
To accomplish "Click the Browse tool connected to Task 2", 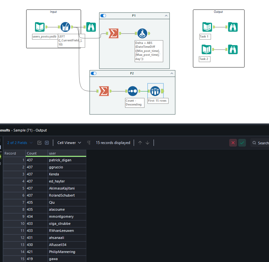I will (x=232, y=49).
